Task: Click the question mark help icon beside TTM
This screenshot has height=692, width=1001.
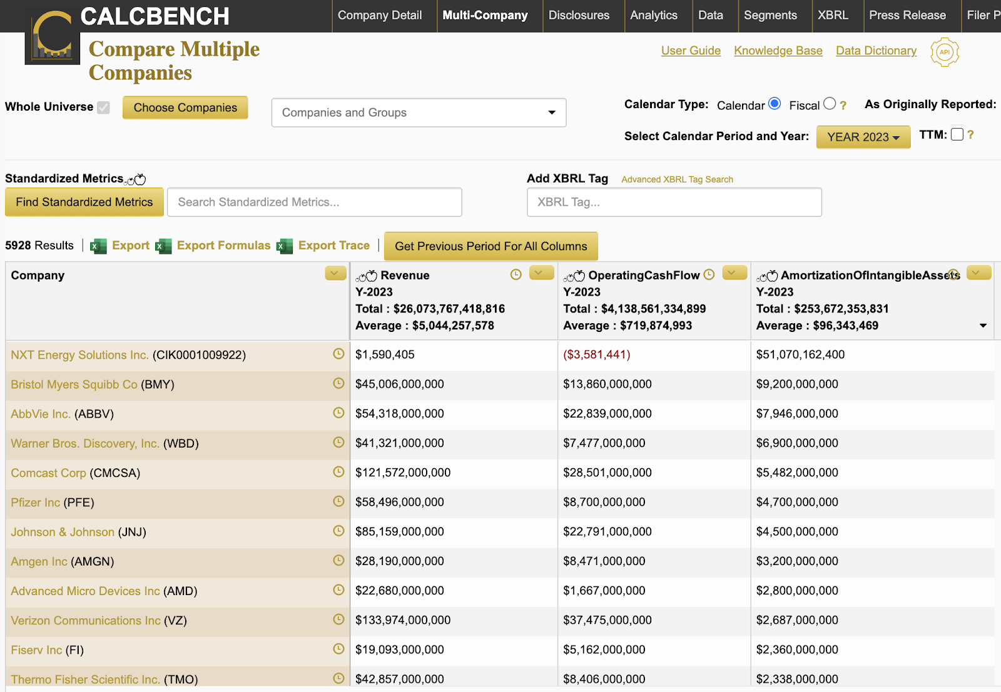Action: [970, 134]
